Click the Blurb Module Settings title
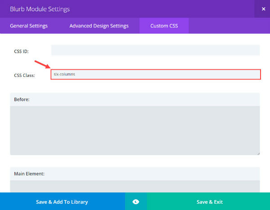This screenshot has width=270, height=210. tap(40, 9)
